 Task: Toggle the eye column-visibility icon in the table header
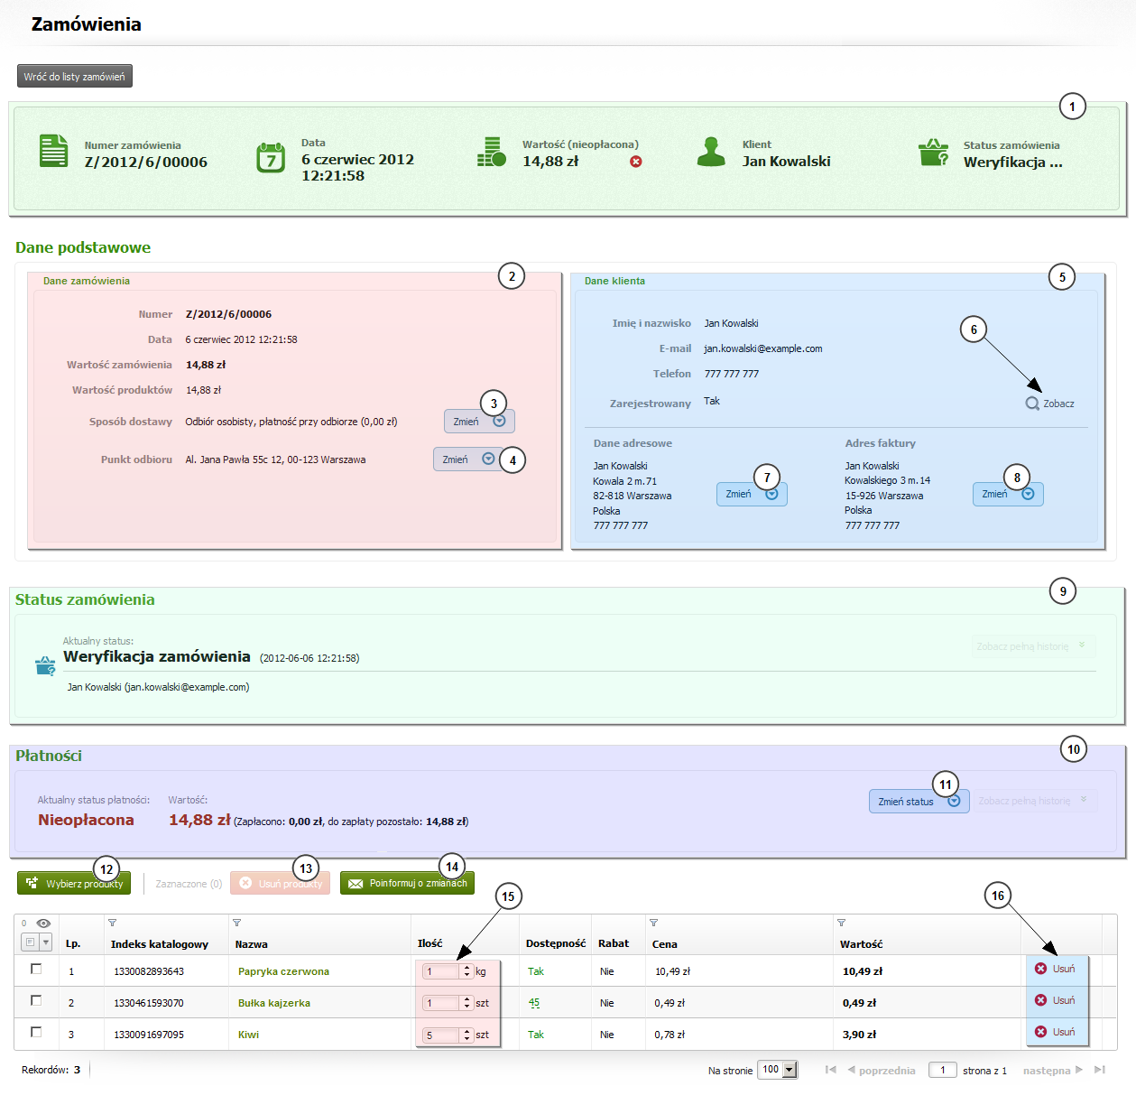click(x=43, y=924)
